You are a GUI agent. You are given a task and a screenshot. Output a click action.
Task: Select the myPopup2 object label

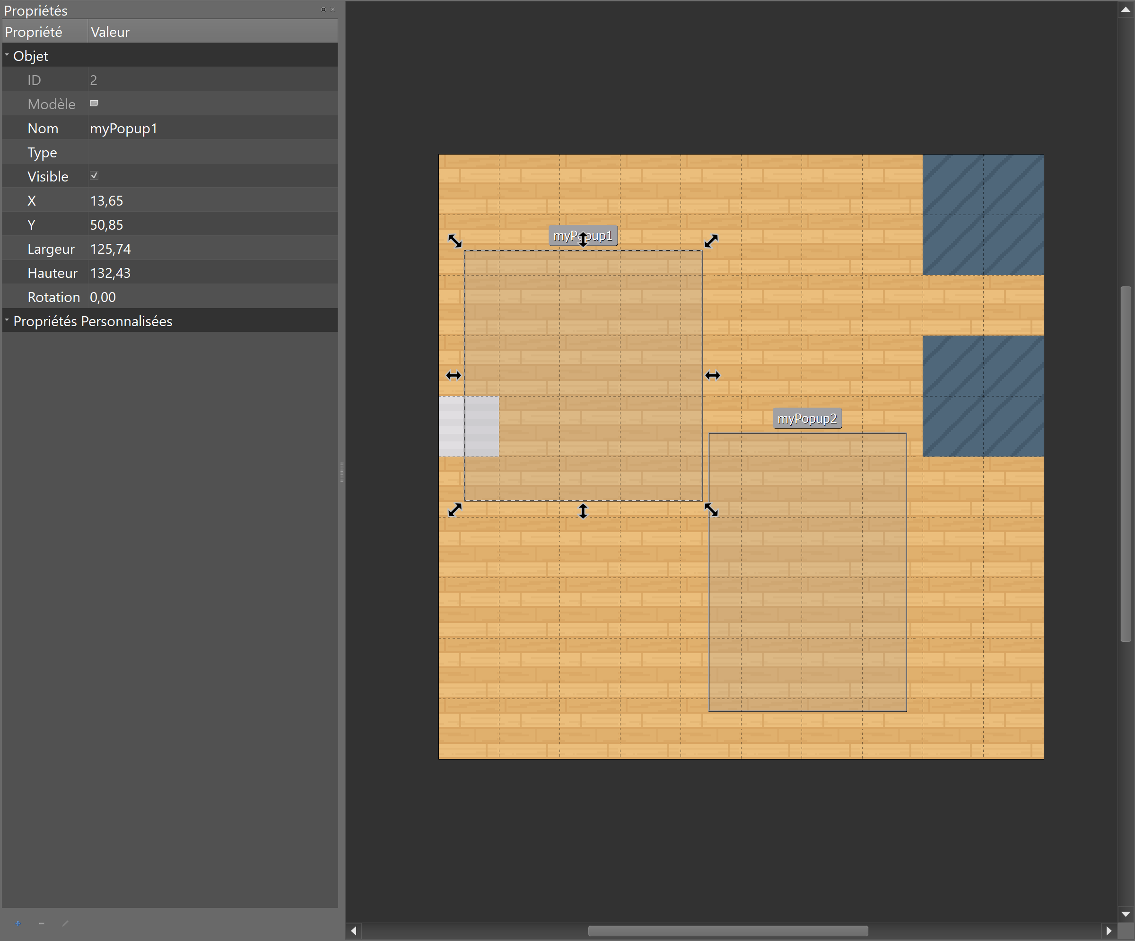tap(807, 417)
